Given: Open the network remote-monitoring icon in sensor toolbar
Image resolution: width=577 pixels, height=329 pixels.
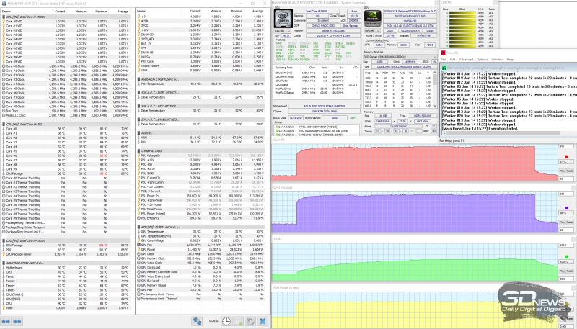Looking at the screenshot, I should coord(197,321).
